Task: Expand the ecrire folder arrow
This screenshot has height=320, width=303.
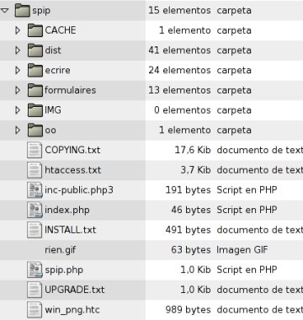Action: (18, 70)
